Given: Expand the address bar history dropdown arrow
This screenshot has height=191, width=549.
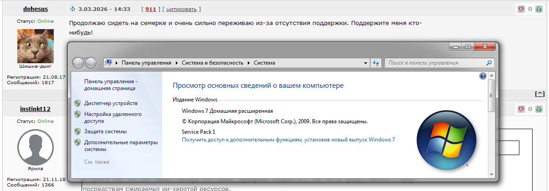Looking at the screenshot, I should pyautogui.click(x=365, y=63).
